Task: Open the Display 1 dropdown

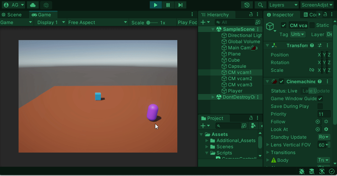Action: tap(51, 23)
